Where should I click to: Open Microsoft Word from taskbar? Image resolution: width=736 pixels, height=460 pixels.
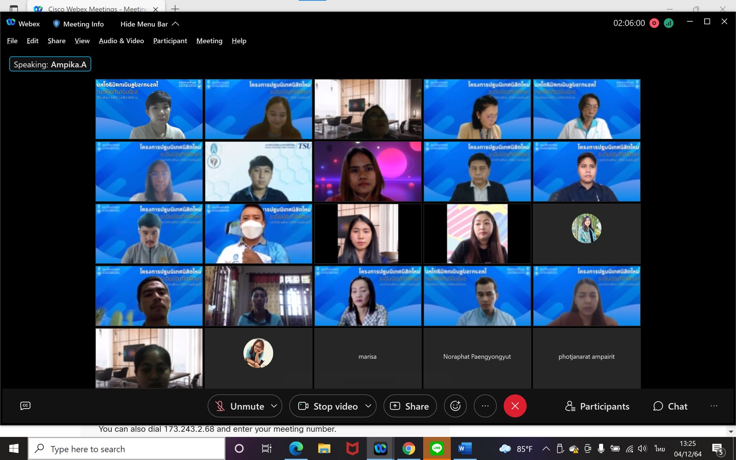click(x=465, y=449)
